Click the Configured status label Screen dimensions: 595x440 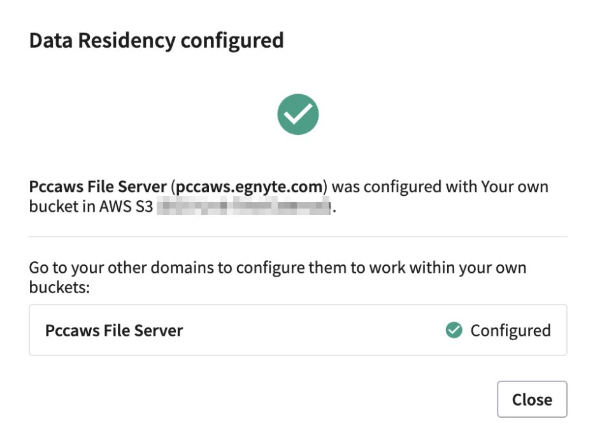coord(510,330)
